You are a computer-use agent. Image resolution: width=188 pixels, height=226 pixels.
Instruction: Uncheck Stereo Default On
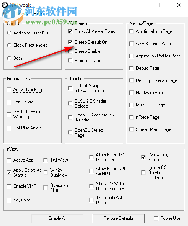coord(70,42)
